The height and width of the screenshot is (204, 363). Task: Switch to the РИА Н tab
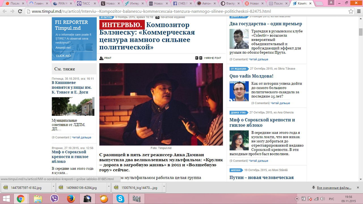click(62, 4)
